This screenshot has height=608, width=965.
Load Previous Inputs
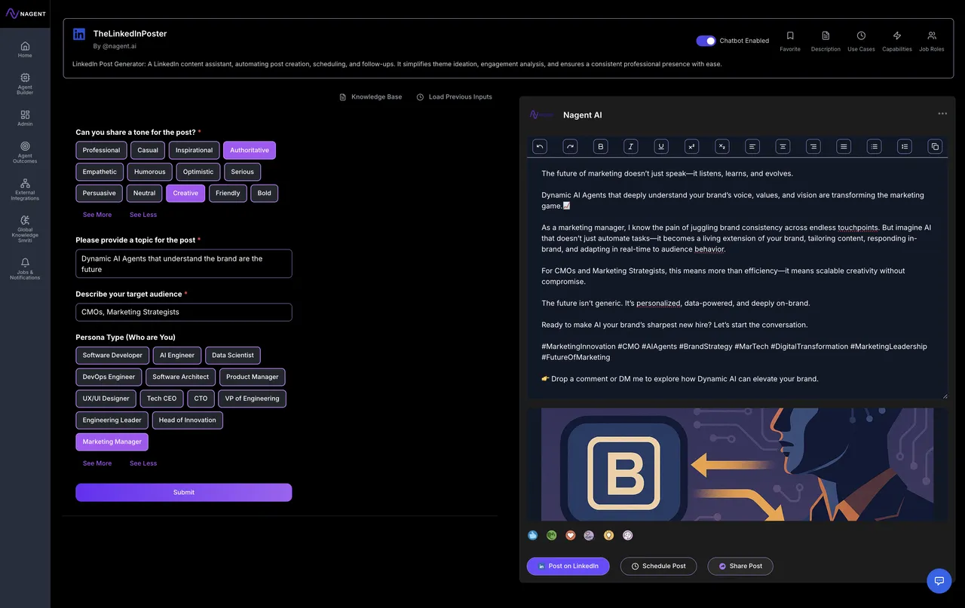click(454, 97)
